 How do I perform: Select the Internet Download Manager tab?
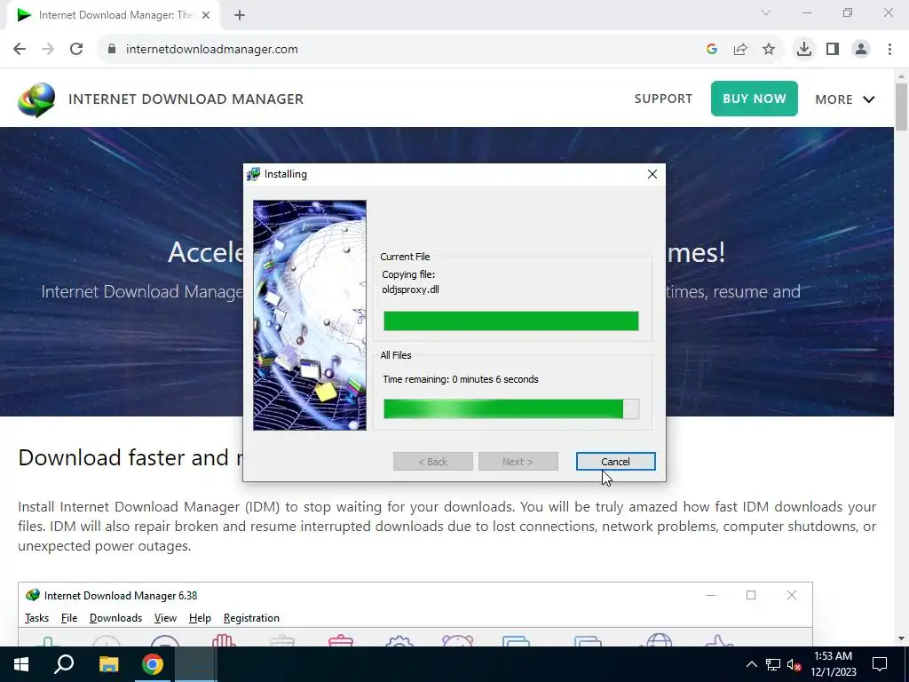pyautogui.click(x=113, y=15)
